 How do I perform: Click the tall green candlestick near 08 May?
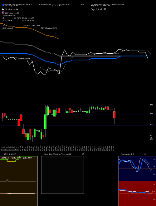45,122
